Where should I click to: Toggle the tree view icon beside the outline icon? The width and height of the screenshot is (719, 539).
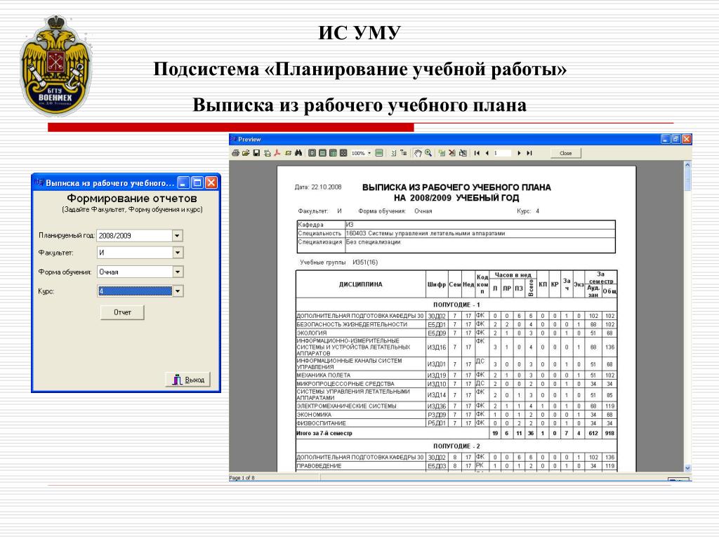click(x=404, y=153)
